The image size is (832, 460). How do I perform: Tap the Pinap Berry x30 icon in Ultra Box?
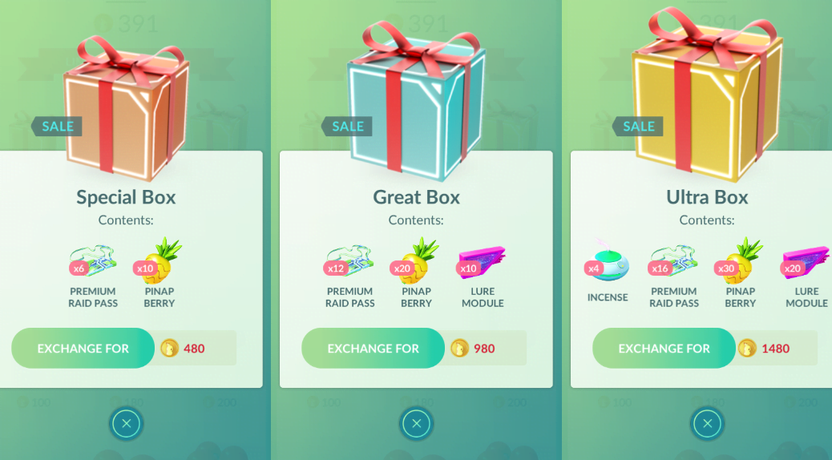739,260
